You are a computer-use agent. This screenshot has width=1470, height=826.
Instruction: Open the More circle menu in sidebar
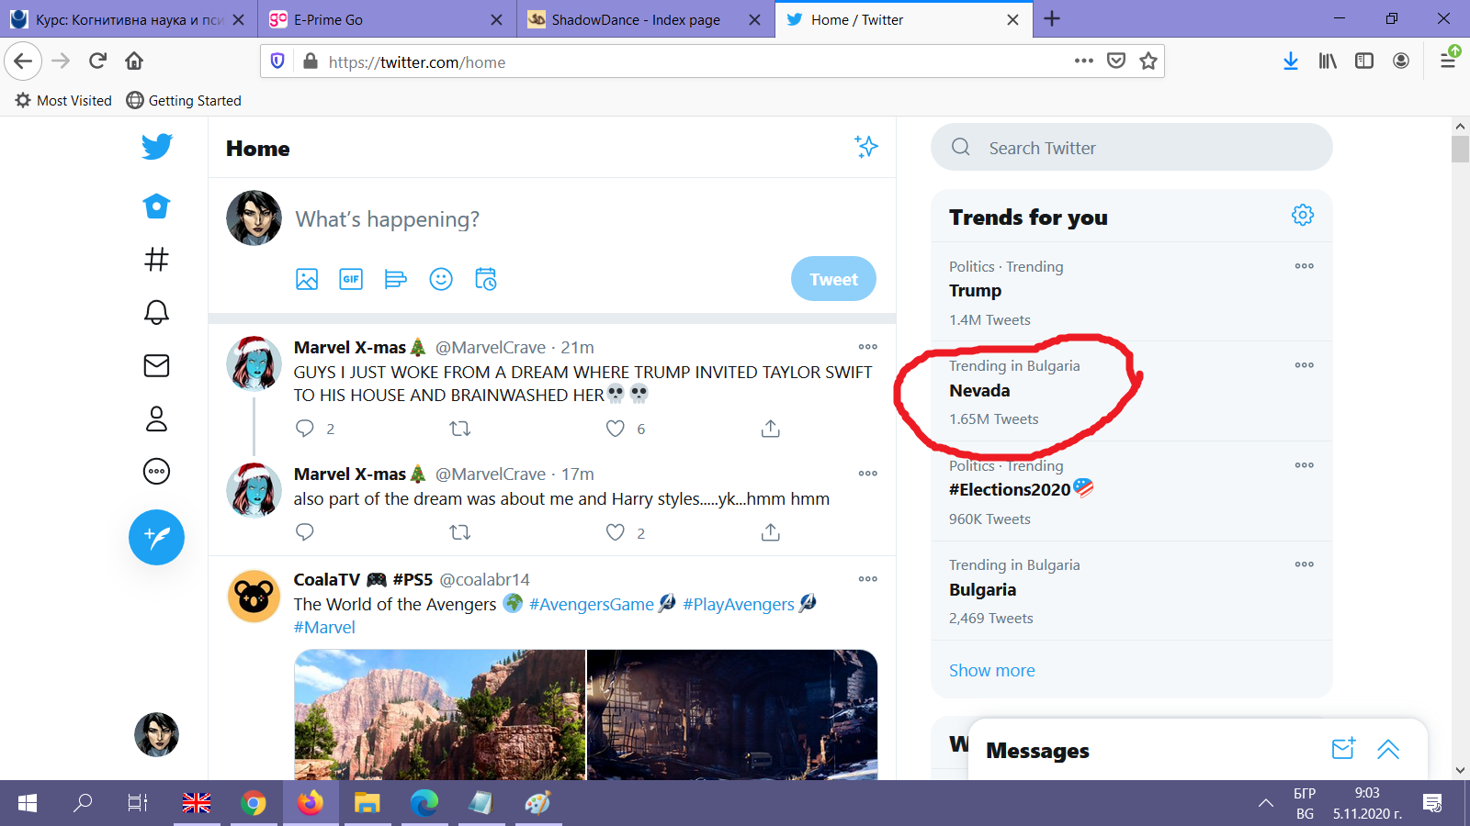157,472
